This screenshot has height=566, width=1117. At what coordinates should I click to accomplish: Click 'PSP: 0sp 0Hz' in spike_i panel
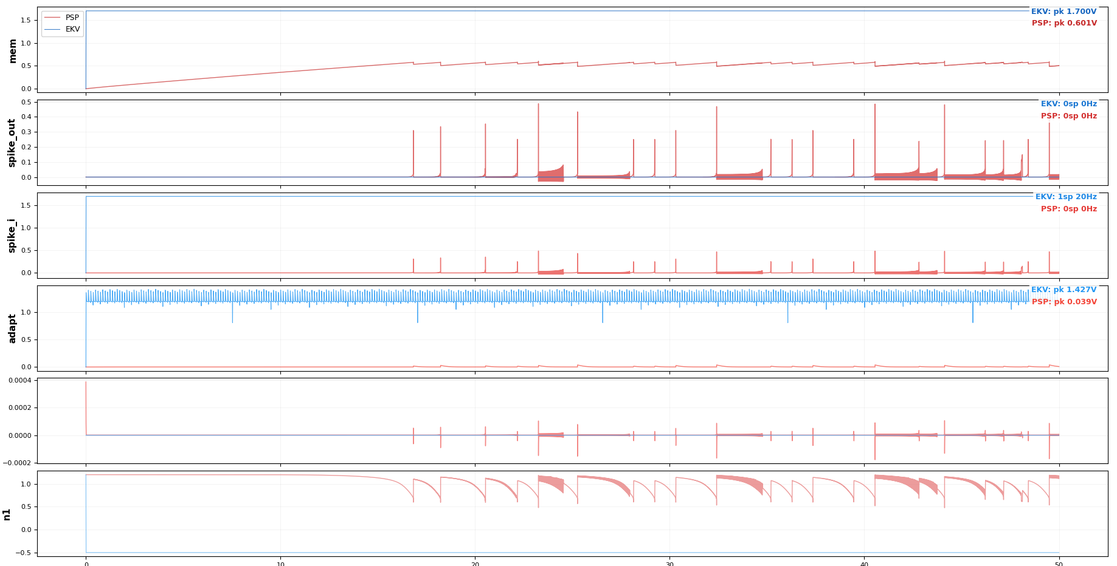coord(1069,209)
